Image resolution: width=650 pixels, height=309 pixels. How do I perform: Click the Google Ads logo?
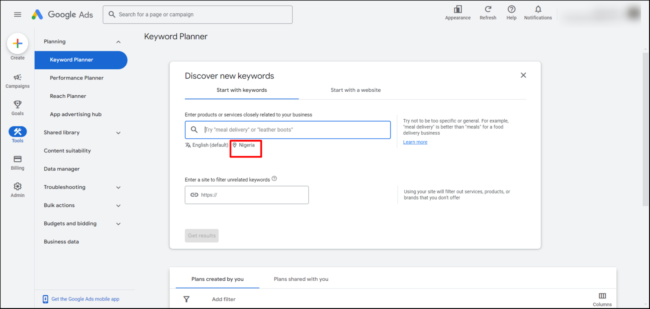coord(63,15)
